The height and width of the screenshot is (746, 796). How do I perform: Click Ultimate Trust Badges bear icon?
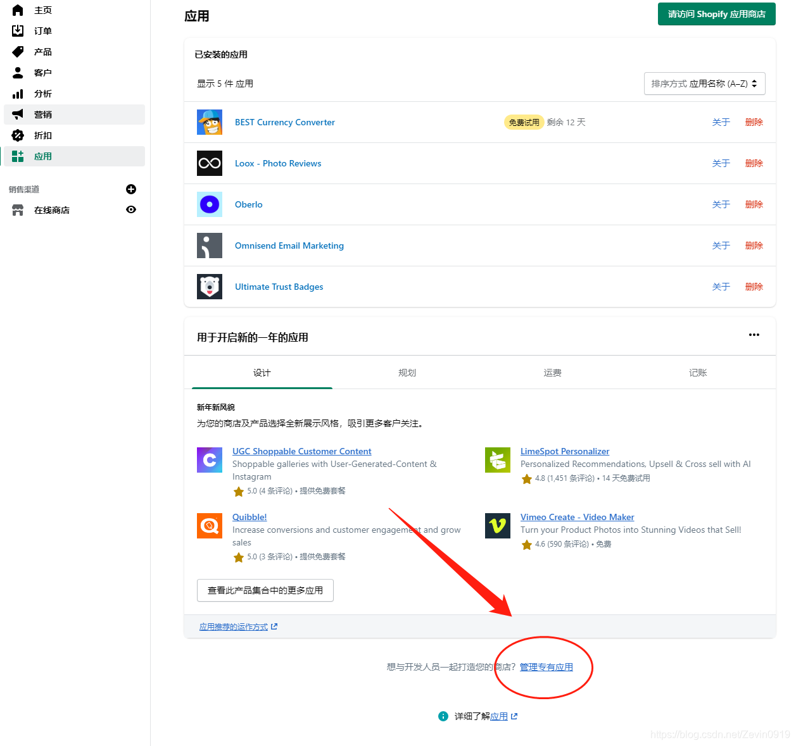(210, 287)
